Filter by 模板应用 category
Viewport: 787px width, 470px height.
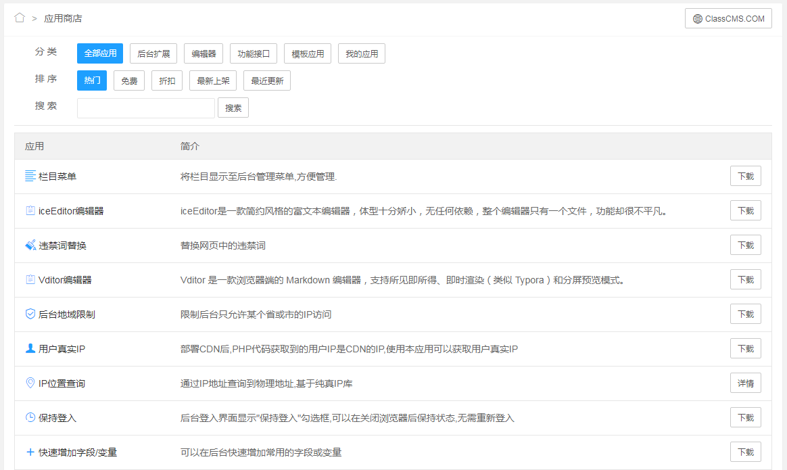pyautogui.click(x=308, y=53)
